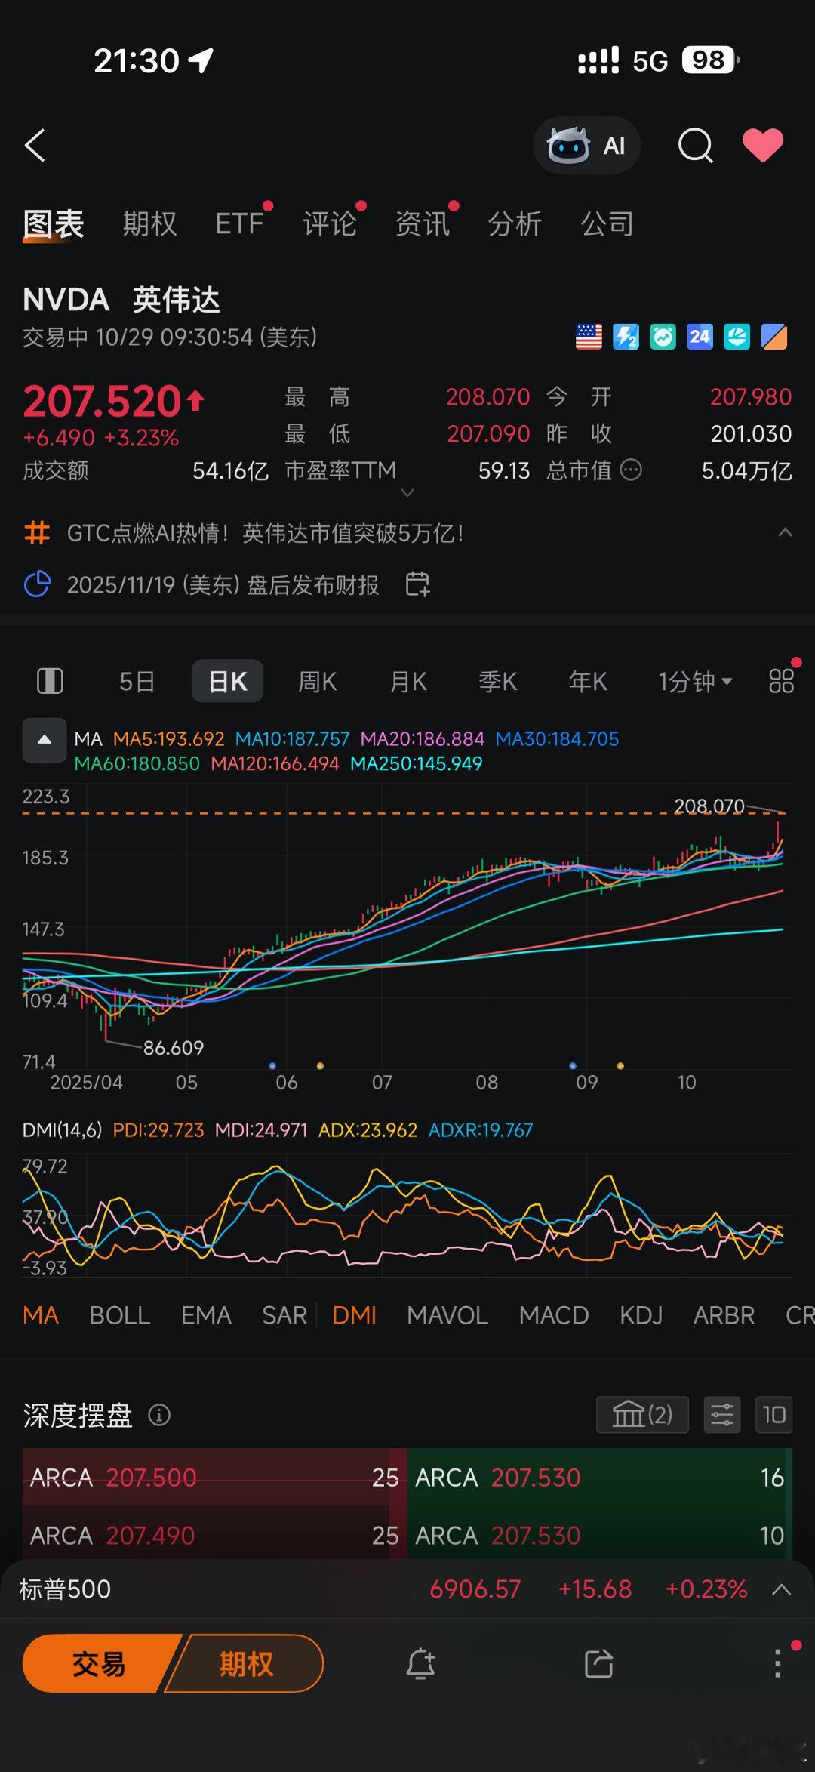Viewport: 815px width, 1772px height.
Task: Expand more quote details chevron
Action: click(x=407, y=493)
